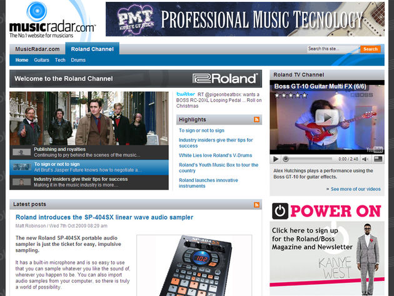The image size is (394, 296).
Task: Select the Publishing and royalties story
Action: 89,152
